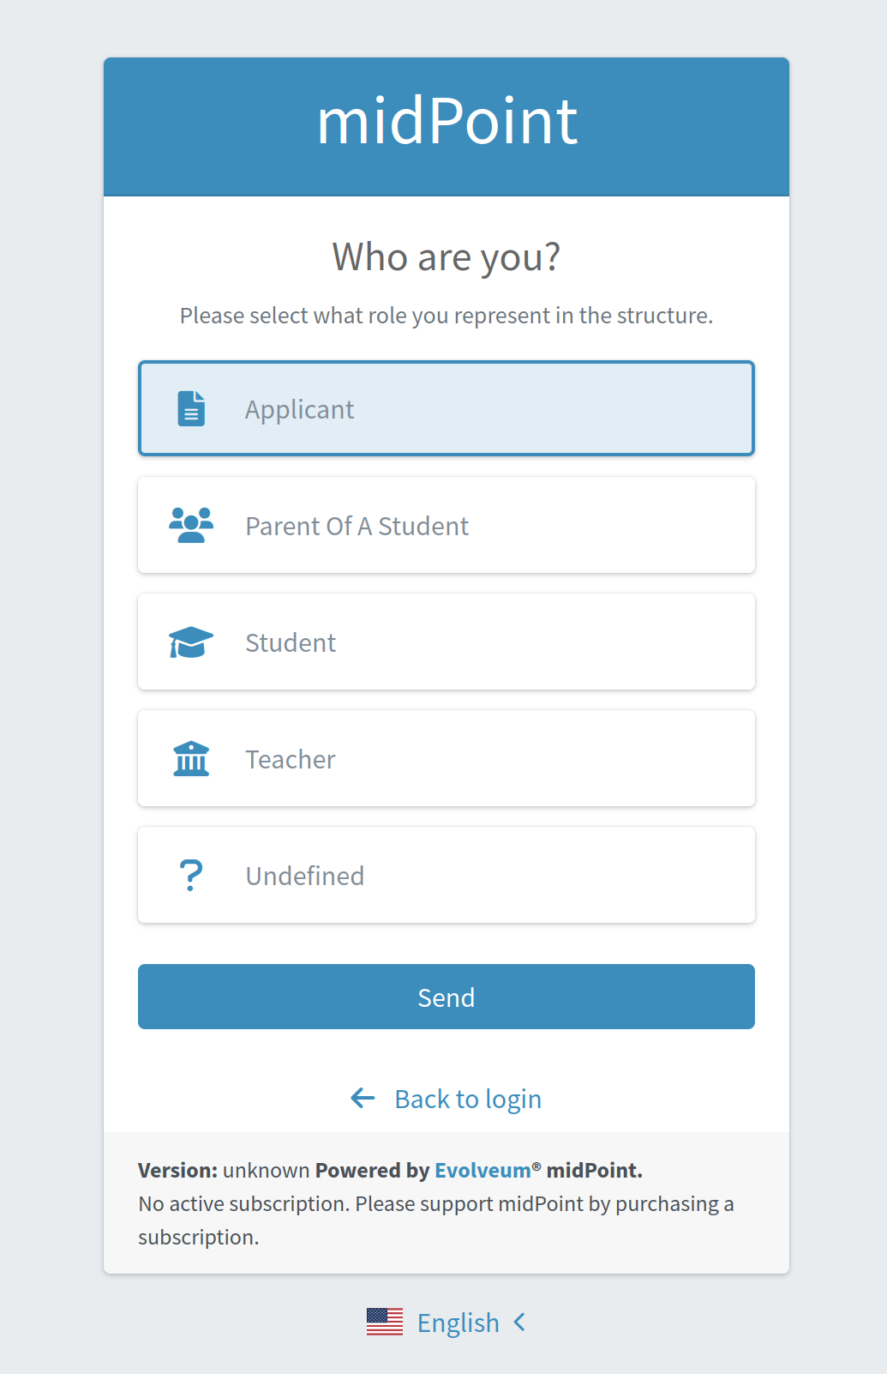The image size is (887, 1374).
Task: Click the Student graduation cap icon
Action: (191, 642)
